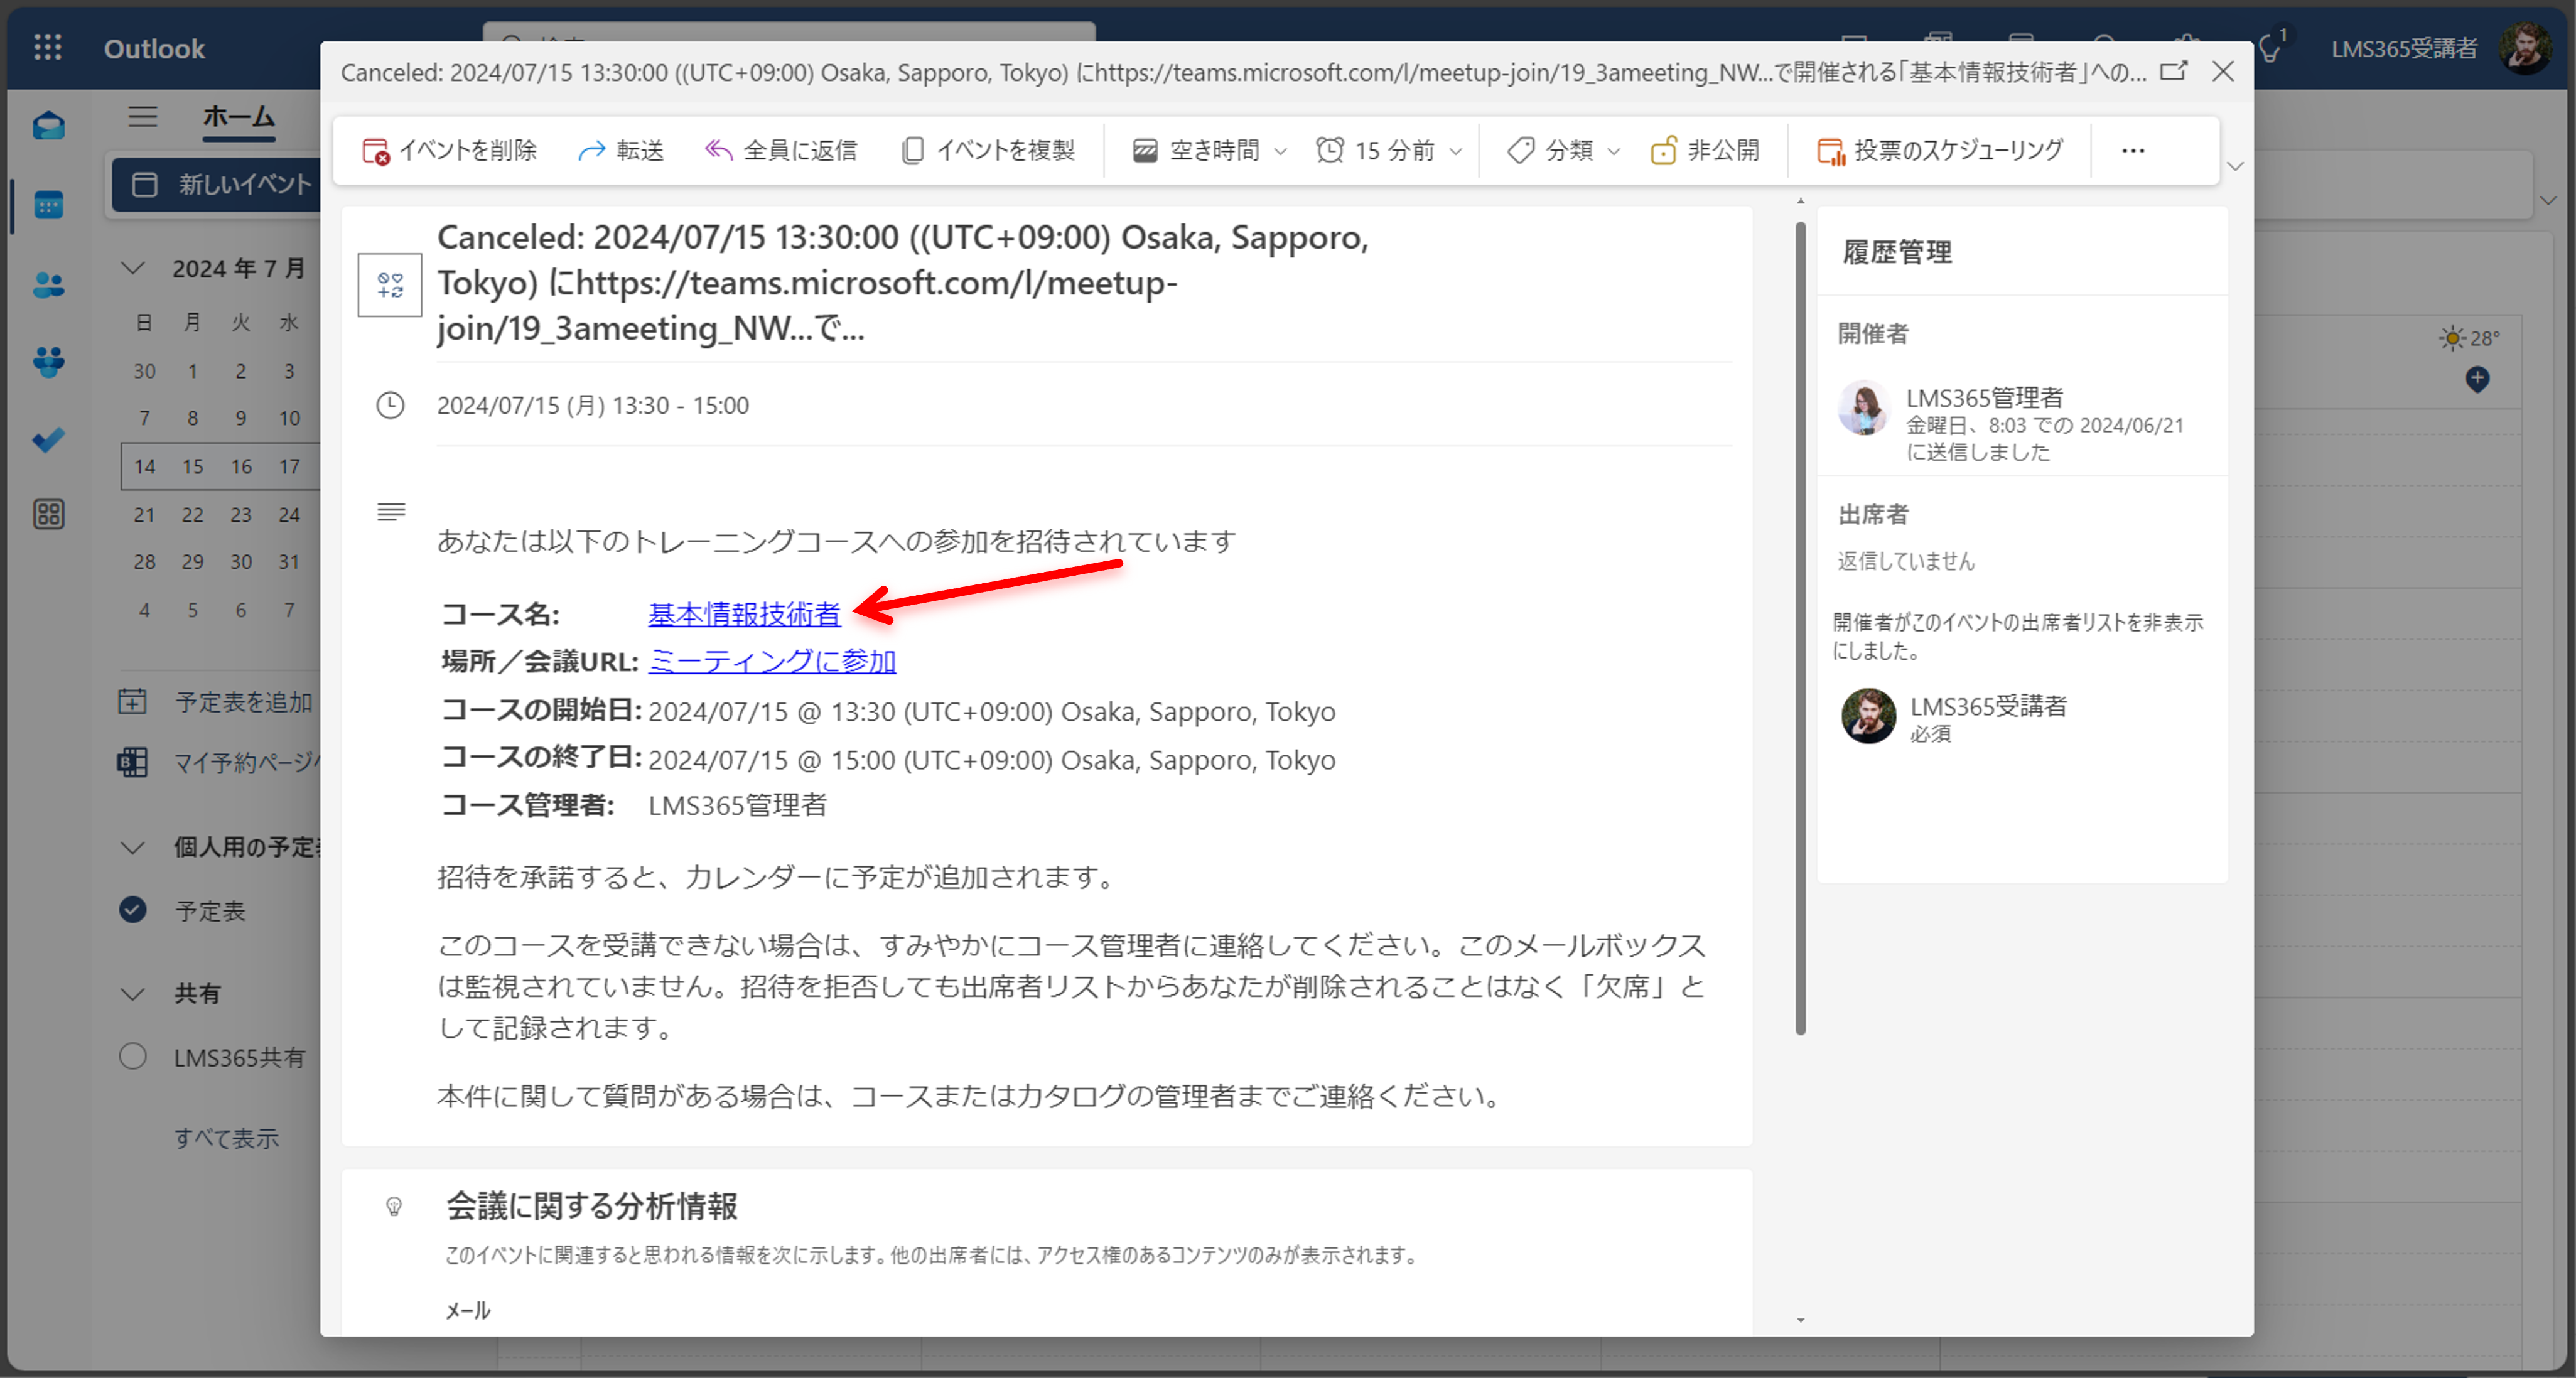Click ミーティングに参加 link
Viewport: 2576px width, 1378px height.
point(772,661)
